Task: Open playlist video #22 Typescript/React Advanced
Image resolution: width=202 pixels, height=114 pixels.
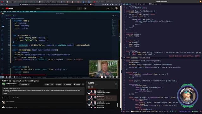Action: click(x=102, y=98)
